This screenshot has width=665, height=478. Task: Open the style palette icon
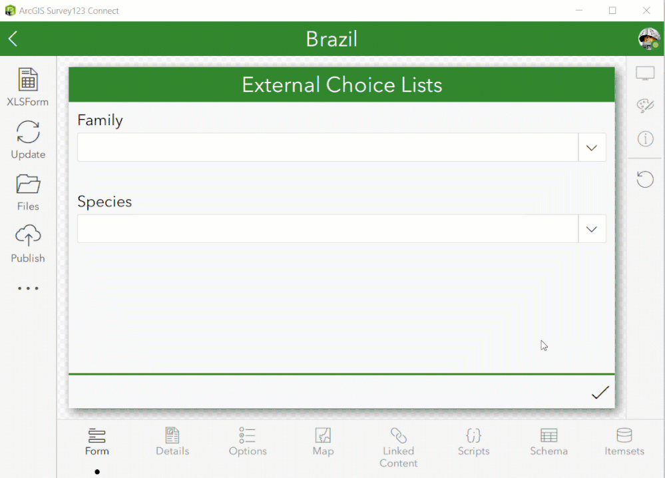tap(645, 106)
